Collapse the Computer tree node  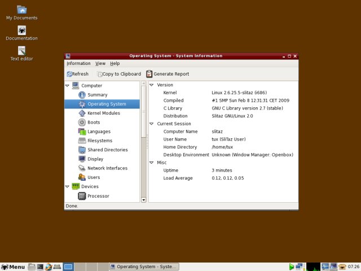68,86
